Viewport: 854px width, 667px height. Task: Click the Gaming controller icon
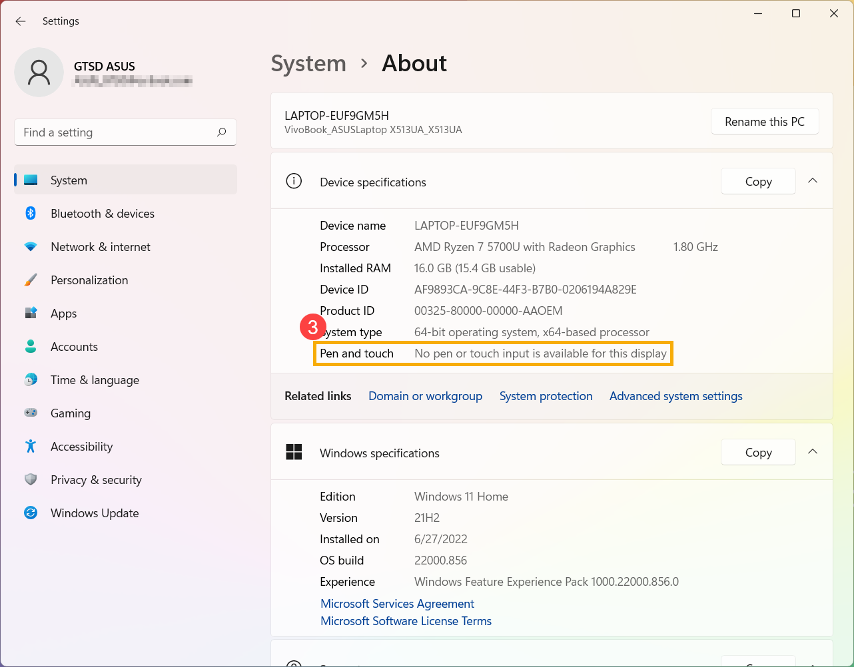tap(31, 413)
